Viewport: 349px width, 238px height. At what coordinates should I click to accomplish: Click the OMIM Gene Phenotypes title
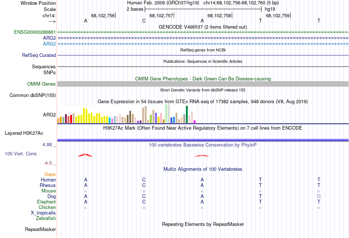203,79
